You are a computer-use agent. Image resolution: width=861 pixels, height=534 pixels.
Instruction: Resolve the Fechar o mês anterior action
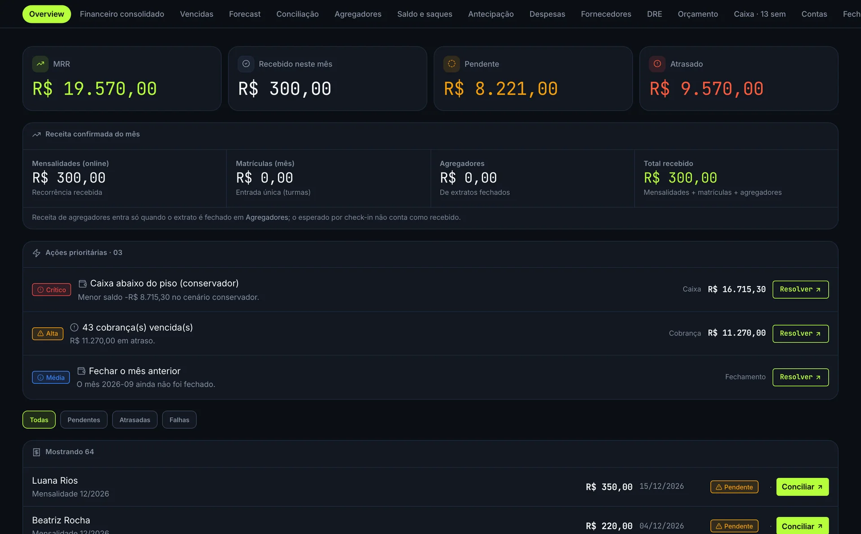click(800, 378)
